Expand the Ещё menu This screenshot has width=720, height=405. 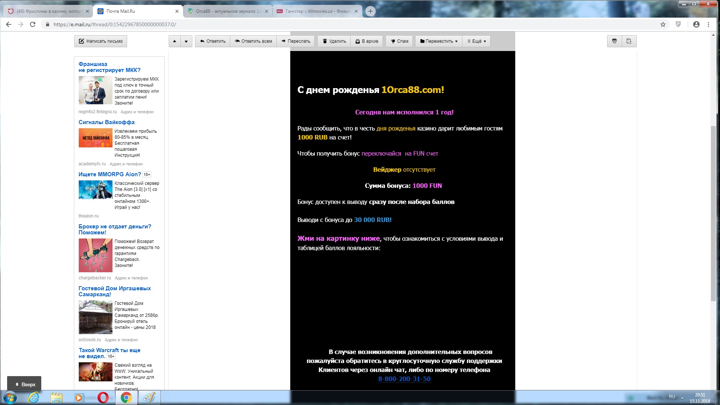(476, 41)
